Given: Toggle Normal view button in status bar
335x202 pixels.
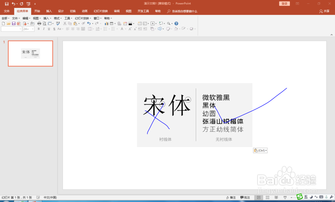Looking at the screenshot, I should tap(259, 198).
